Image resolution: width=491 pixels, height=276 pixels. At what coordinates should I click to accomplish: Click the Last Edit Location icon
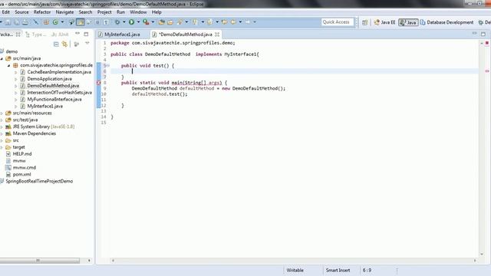click(225, 22)
